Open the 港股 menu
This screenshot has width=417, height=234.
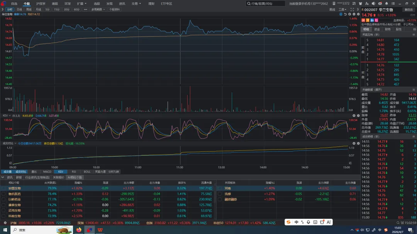55,4
